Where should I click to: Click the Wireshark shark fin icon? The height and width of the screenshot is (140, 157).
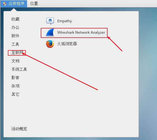pyautogui.click(x=50, y=32)
